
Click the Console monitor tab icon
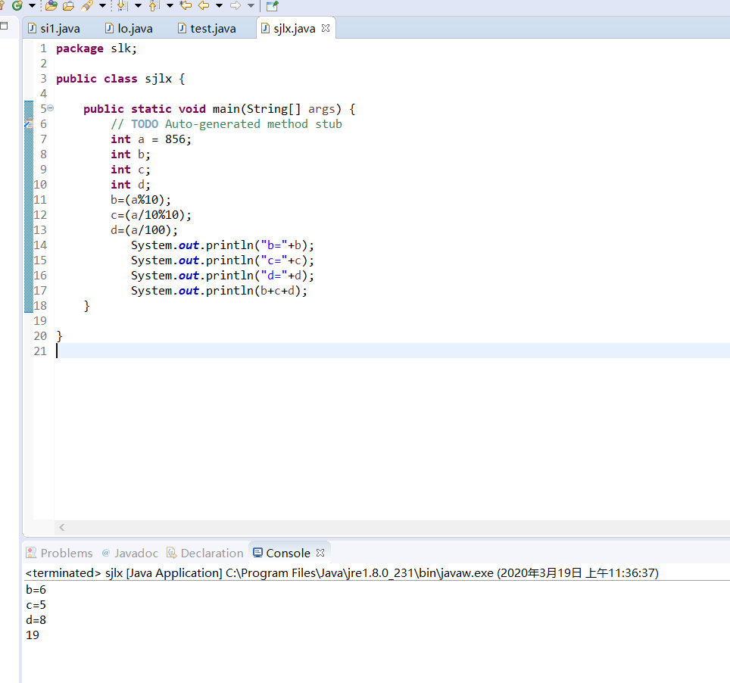click(257, 552)
